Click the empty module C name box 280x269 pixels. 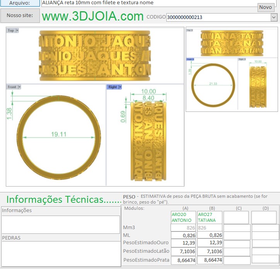pyautogui.click(x=236, y=217)
